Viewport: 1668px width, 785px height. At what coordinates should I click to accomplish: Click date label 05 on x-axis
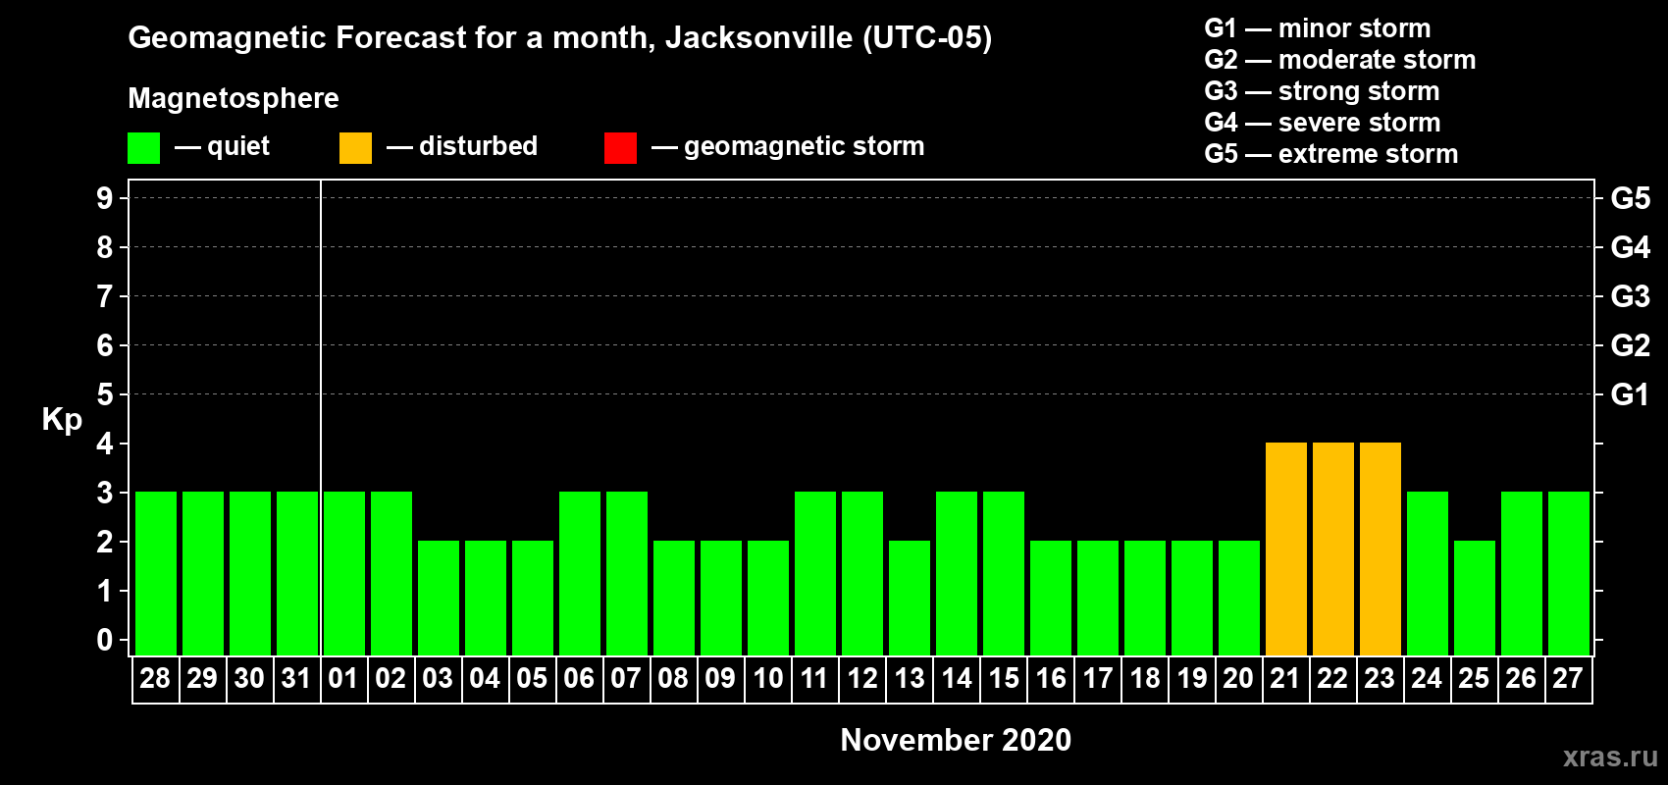tap(532, 678)
